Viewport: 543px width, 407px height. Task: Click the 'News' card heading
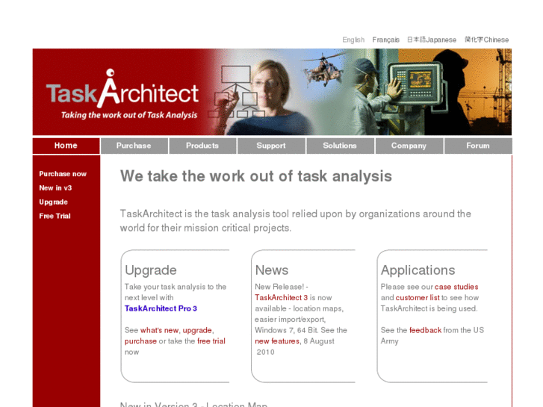272,270
